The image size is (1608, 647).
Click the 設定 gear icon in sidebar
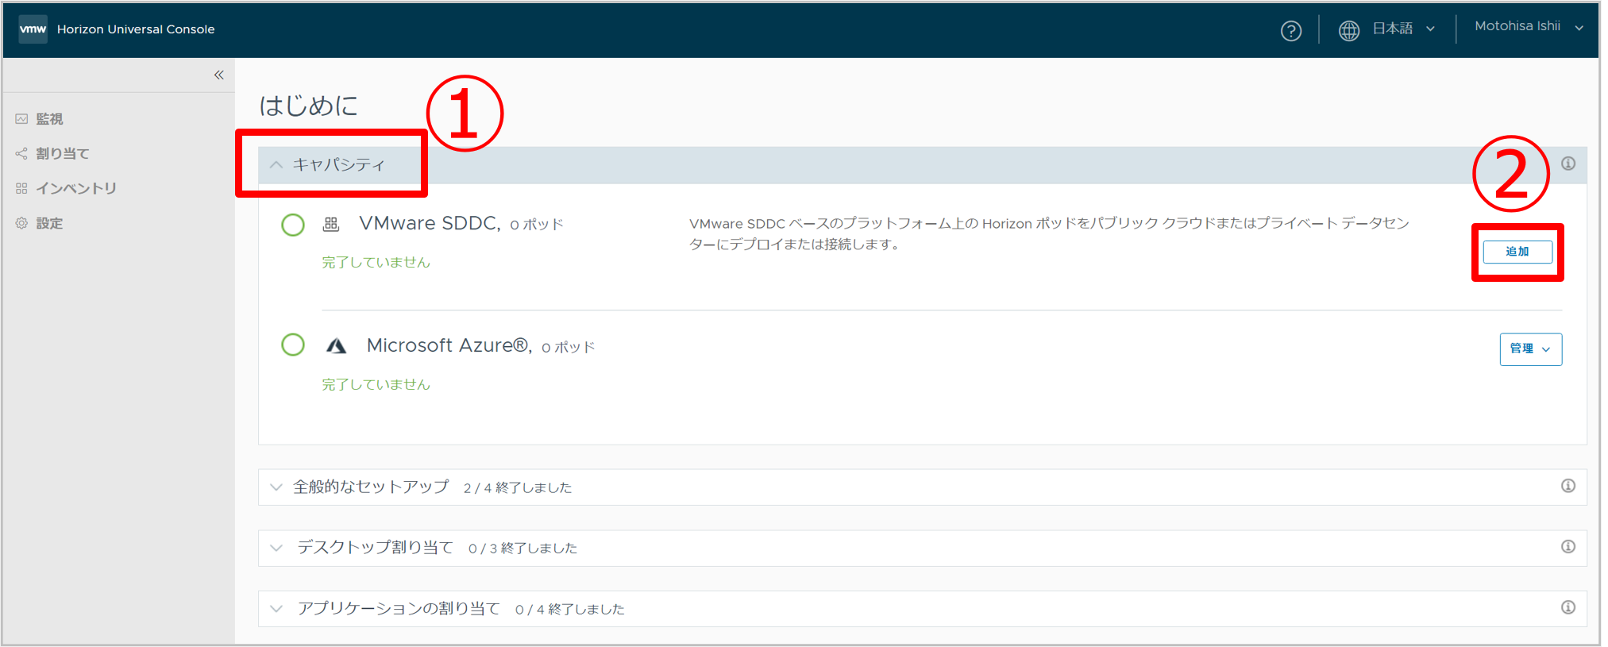click(21, 223)
